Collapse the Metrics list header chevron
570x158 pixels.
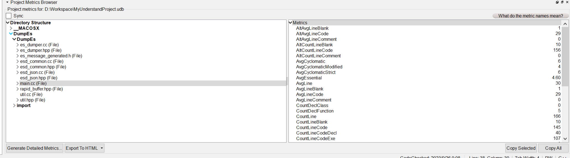[x=290, y=23]
